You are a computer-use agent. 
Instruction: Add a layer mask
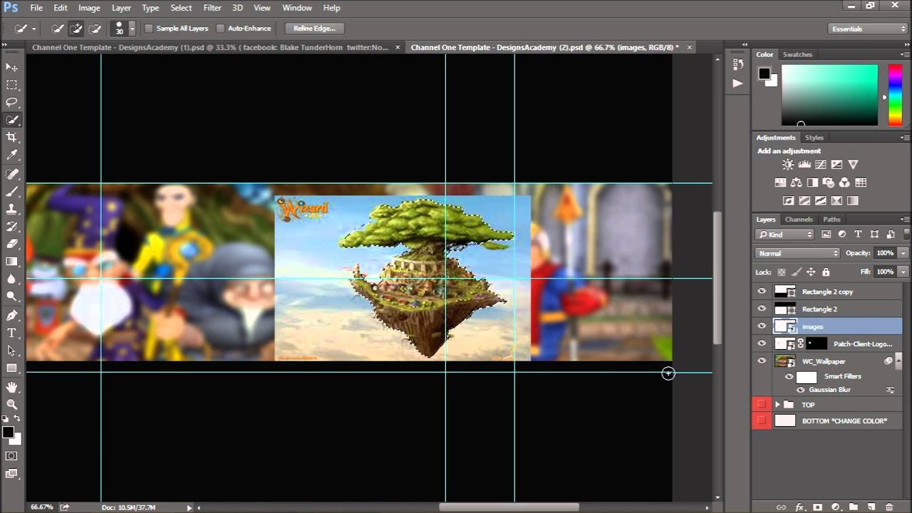coord(817,507)
